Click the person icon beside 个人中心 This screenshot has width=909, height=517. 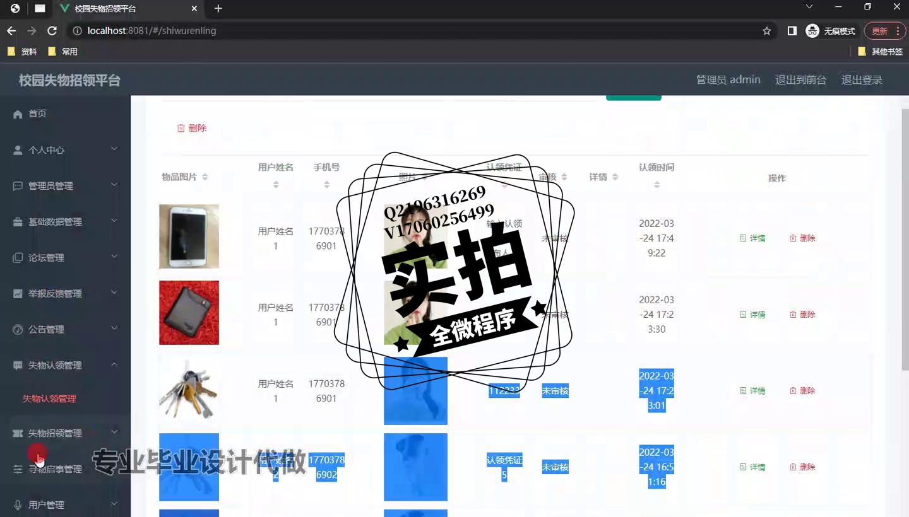(x=18, y=150)
